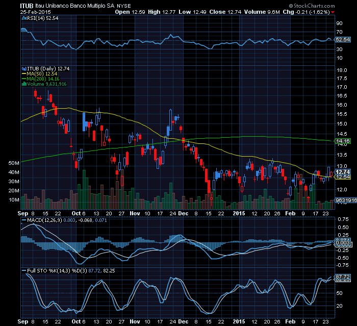The height and width of the screenshot is (326, 357).
Task: Click the 82.25 stochastic legend value
Action: click(x=109, y=270)
